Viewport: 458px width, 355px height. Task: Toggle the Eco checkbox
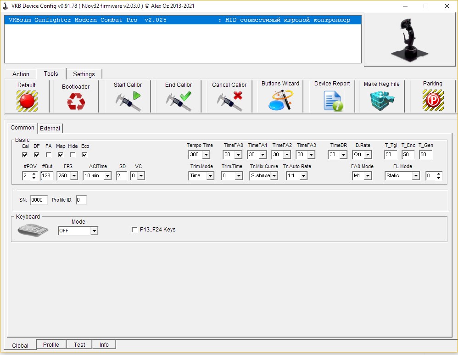pos(84,155)
